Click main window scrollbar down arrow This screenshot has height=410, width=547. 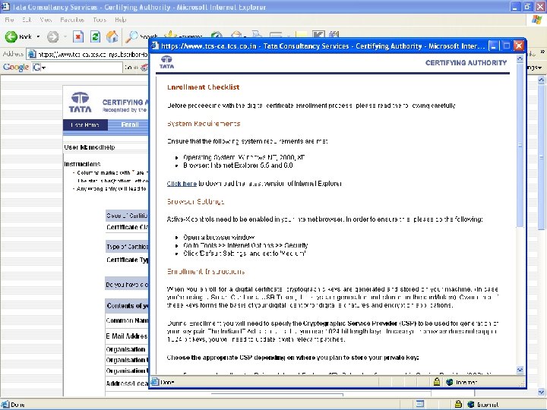(541, 392)
